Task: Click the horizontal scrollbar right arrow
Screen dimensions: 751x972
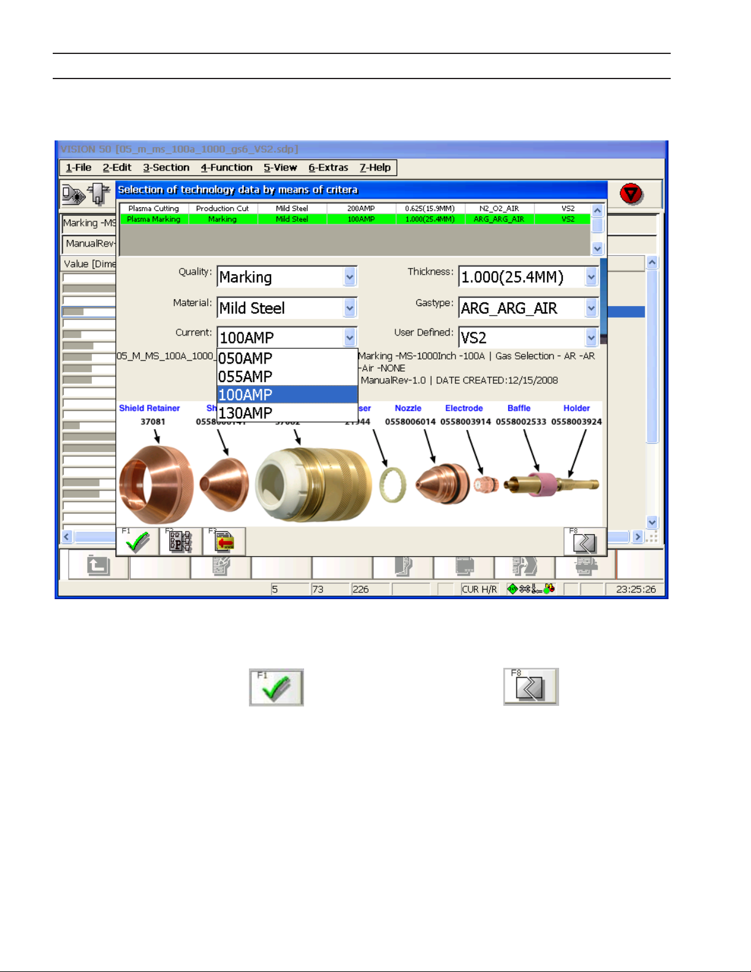Action: 638,537
